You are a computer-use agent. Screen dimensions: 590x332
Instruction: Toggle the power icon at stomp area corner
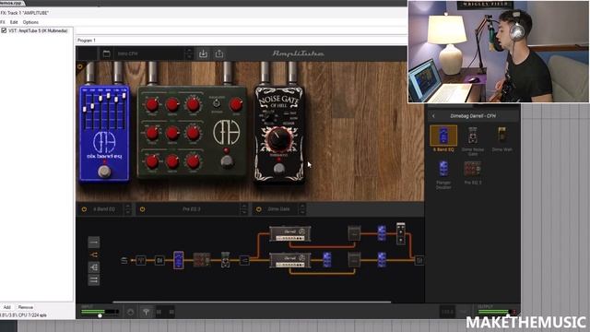coord(80,67)
